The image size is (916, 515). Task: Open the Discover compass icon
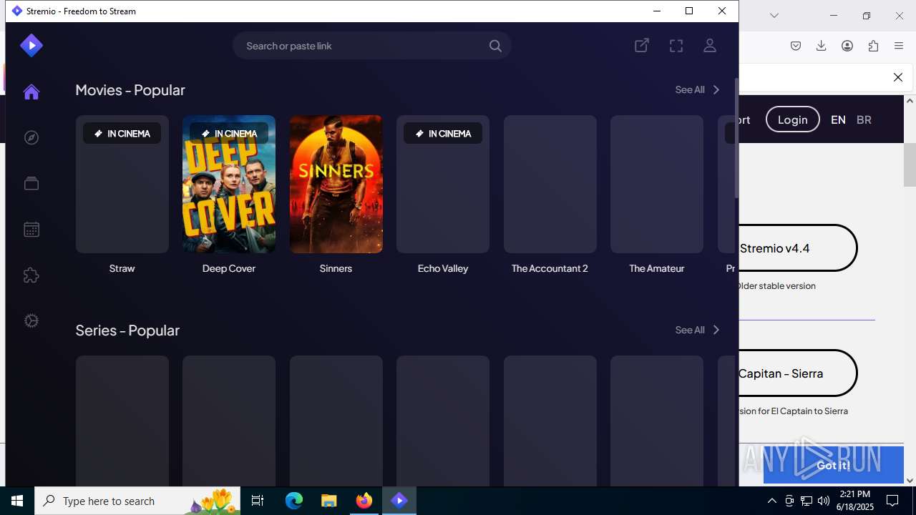tap(31, 137)
